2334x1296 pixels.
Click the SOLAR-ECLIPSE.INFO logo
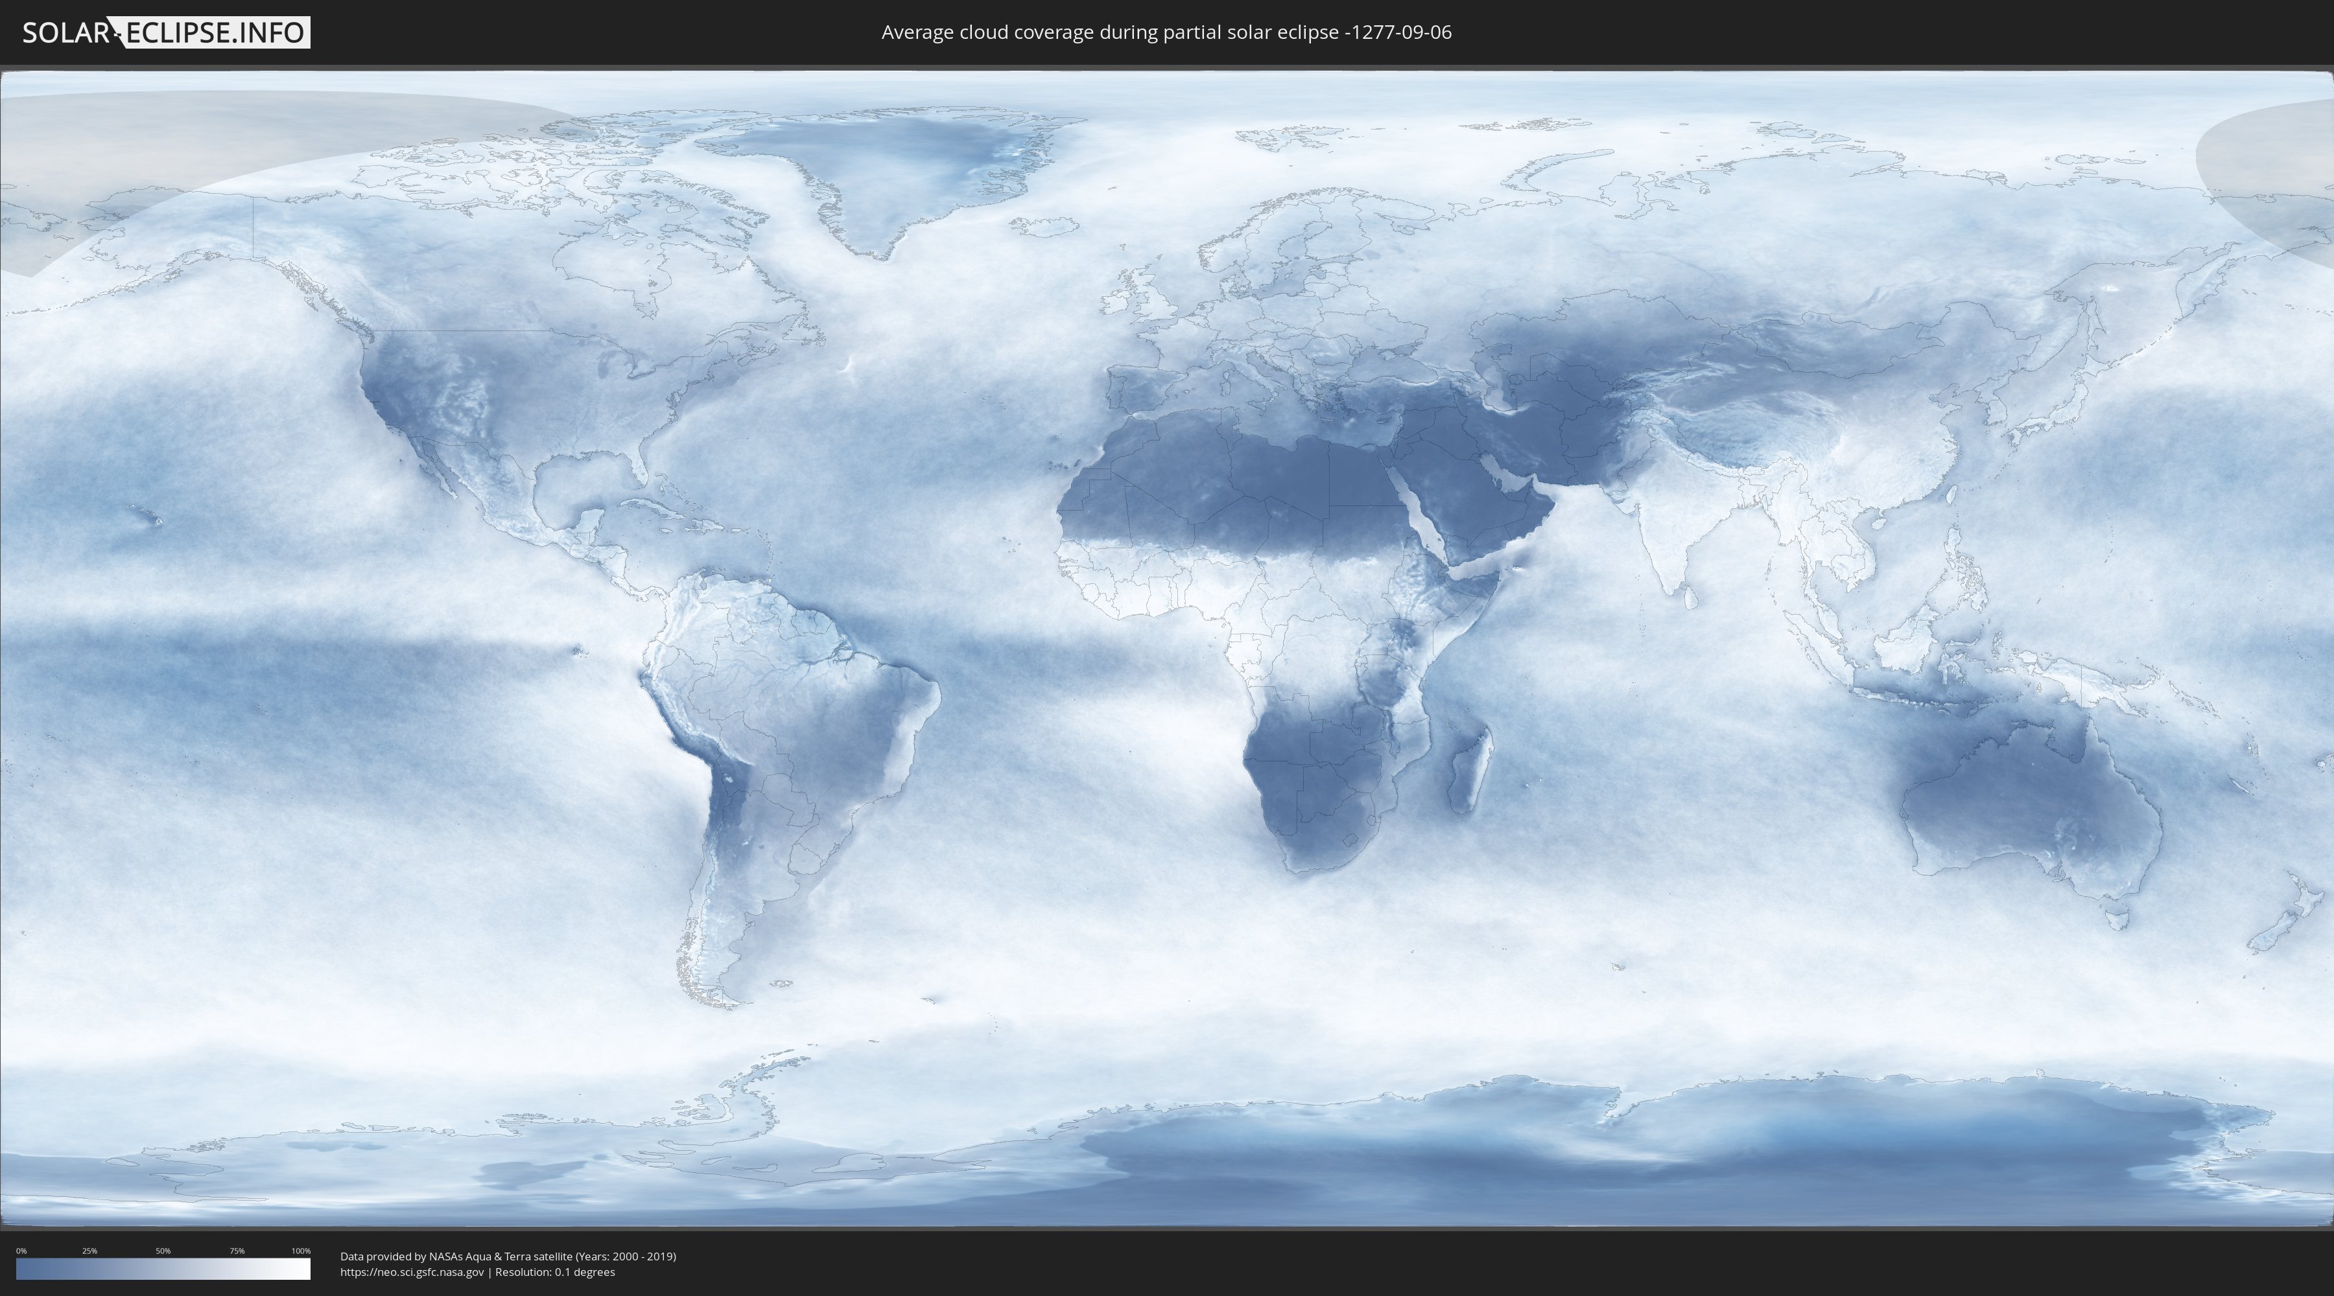[x=166, y=32]
